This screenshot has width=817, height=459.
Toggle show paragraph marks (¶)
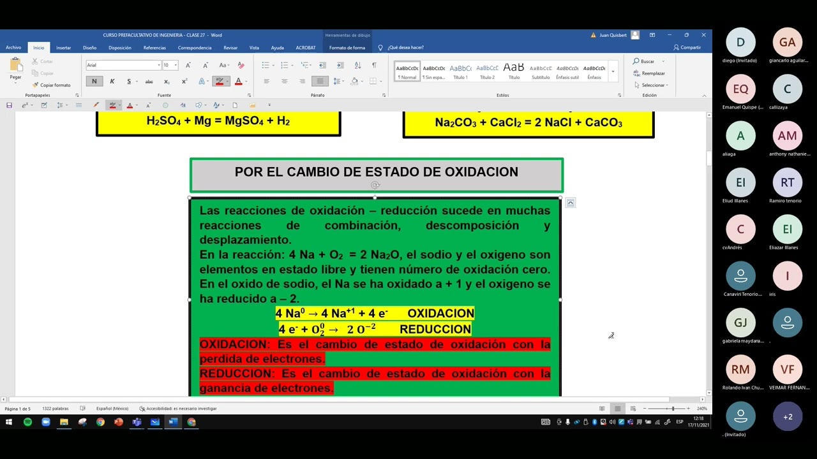pyautogui.click(x=374, y=65)
